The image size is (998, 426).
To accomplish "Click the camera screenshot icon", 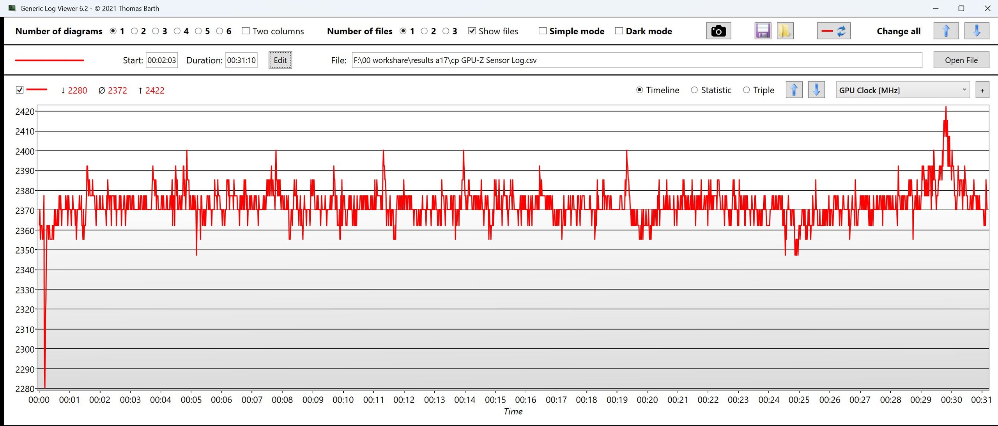I will [x=718, y=31].
